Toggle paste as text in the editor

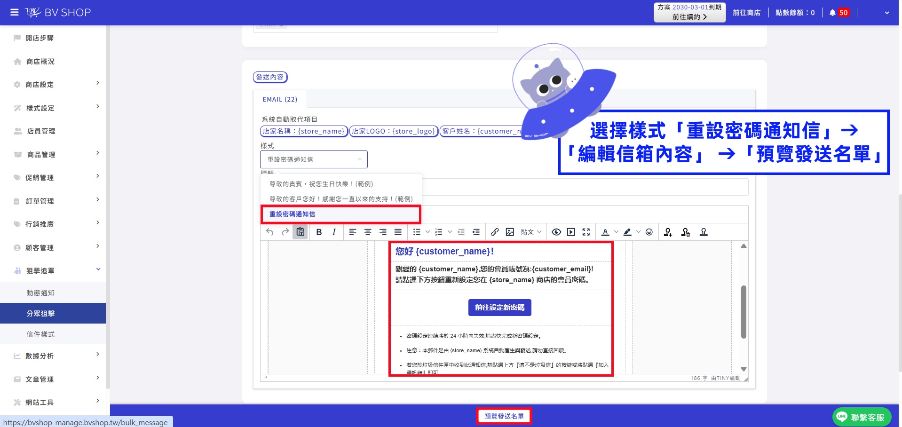tap(300, 232)
